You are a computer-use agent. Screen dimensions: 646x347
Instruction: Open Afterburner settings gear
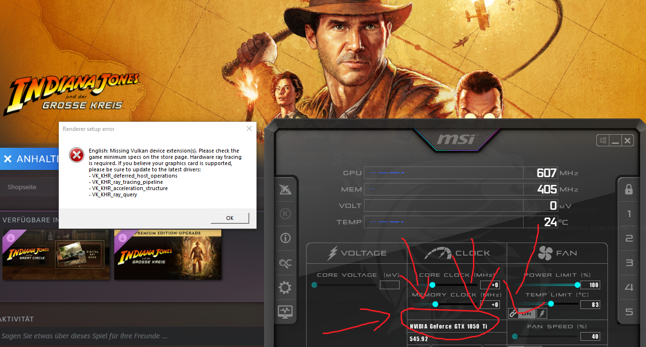pyautogui.click(x=285, y=288)
